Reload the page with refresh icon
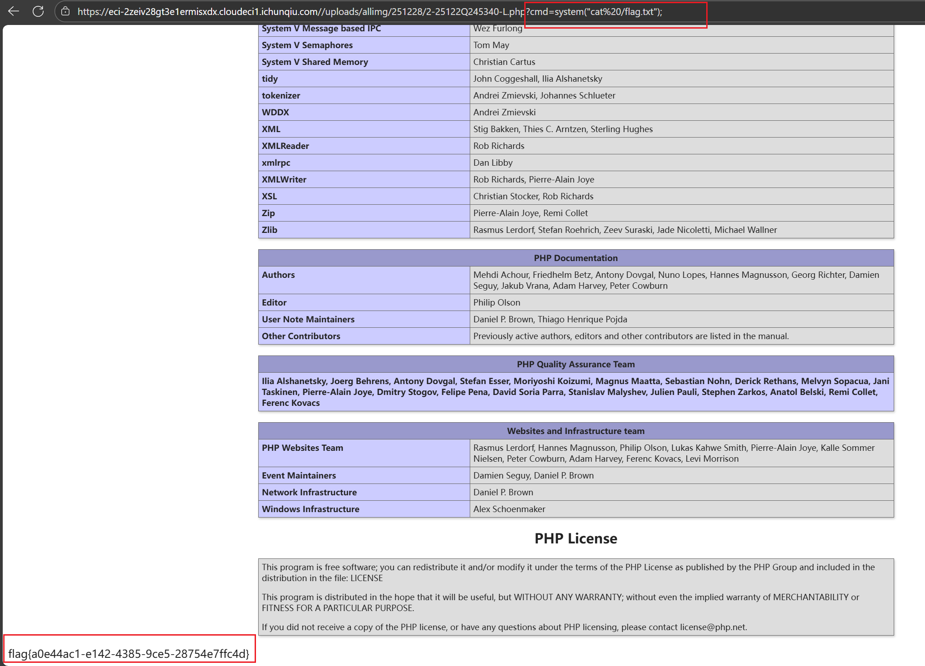Image resolution: width=925 pixels, height=666 pixels. point(38,11)
